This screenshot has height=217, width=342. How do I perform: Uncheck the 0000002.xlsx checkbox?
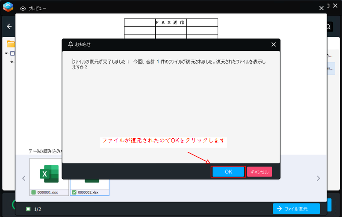74,192
